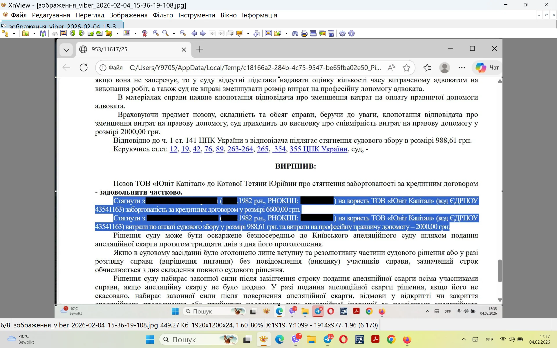The image size is (557, 348).
Task: Open search using the binoculars icon
Action: pos(295,33)
